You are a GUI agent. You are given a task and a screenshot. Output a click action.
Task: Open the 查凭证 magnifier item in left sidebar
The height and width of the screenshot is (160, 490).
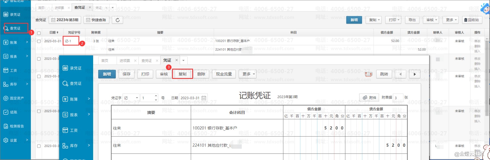click(15, 28)
